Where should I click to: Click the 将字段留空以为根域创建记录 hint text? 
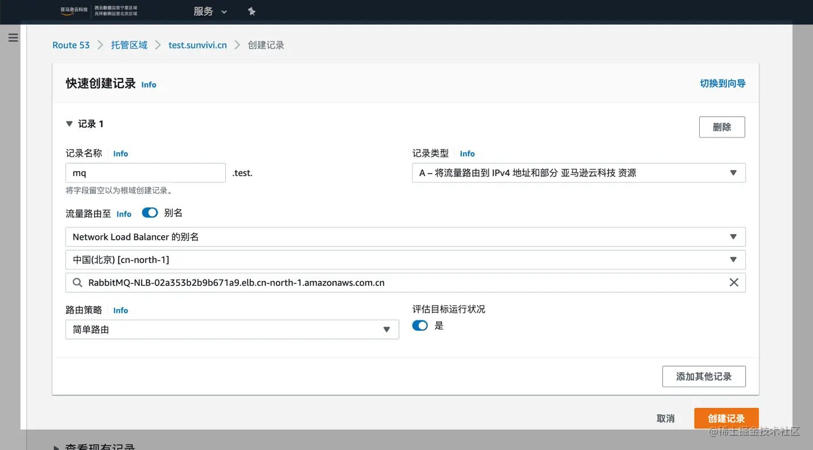119,190
